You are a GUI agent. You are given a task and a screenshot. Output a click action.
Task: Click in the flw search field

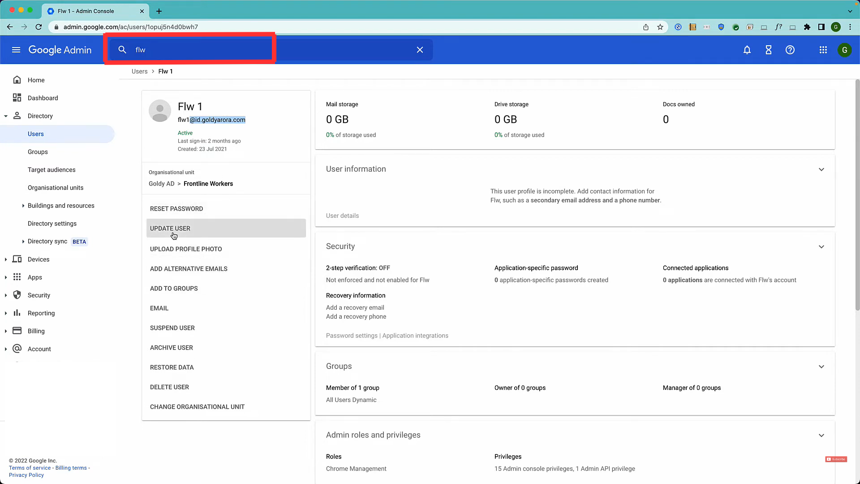(202, 50)
